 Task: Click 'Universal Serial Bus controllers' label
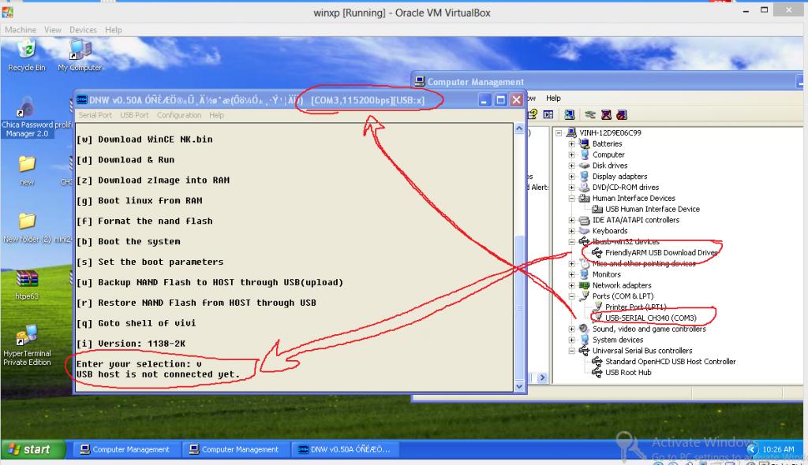click(x=642, y=351)
